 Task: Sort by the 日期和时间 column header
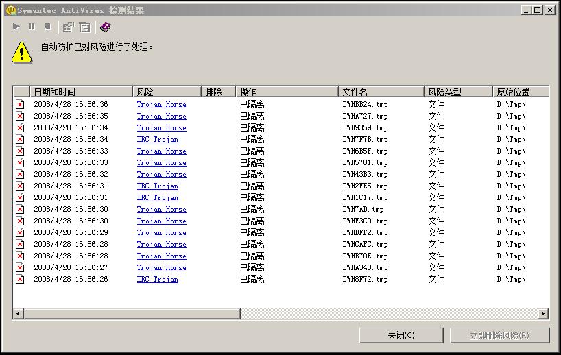(81, 92)
